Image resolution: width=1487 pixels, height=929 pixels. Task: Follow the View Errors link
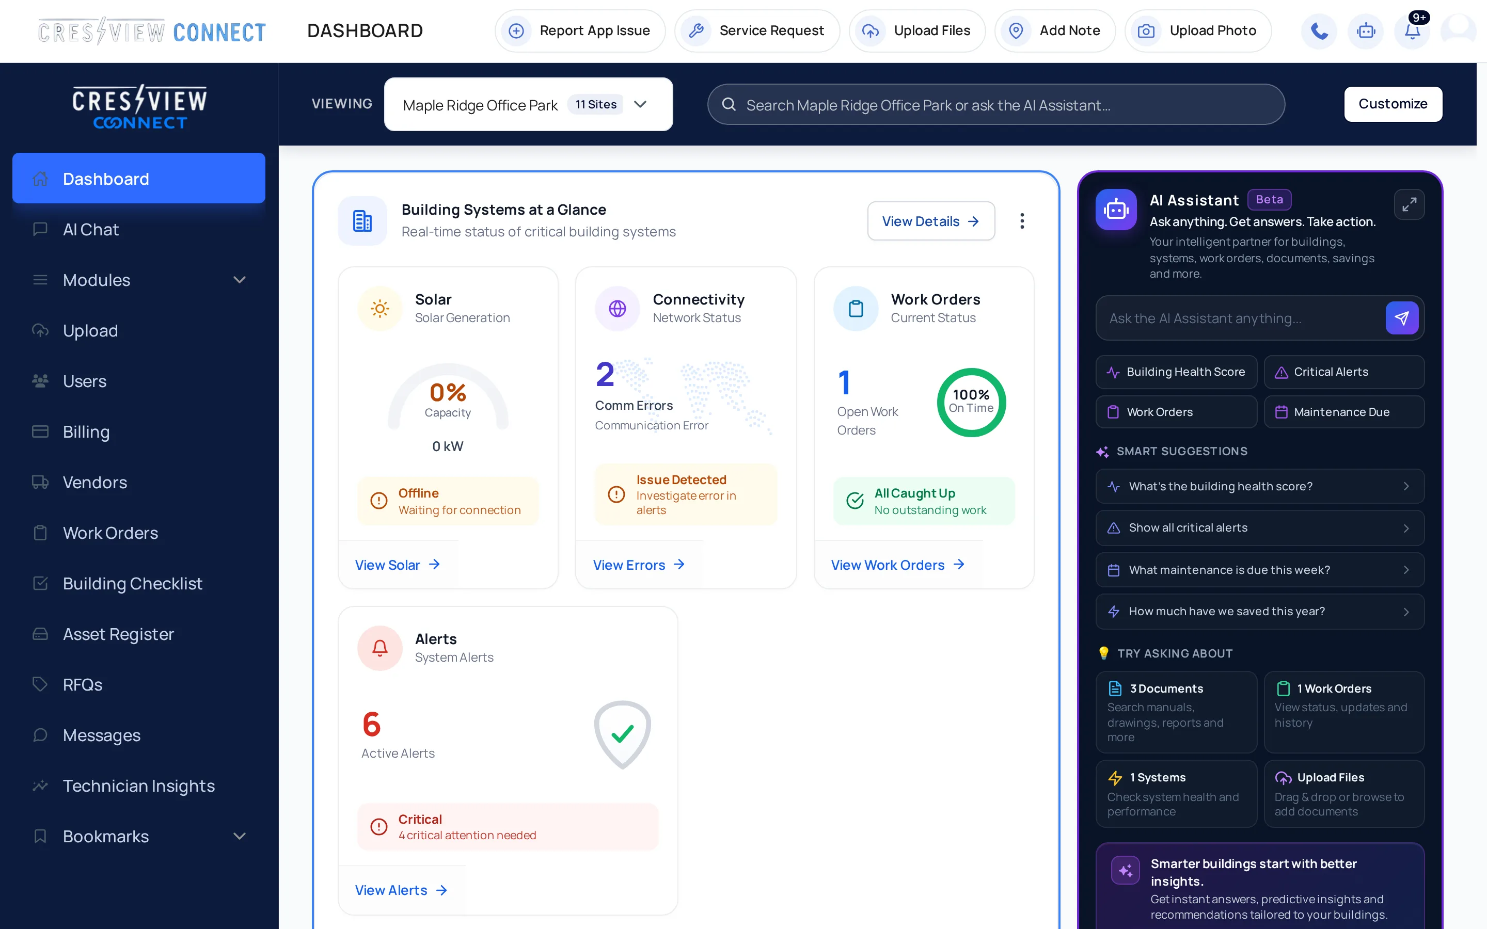tap(639, 565)
